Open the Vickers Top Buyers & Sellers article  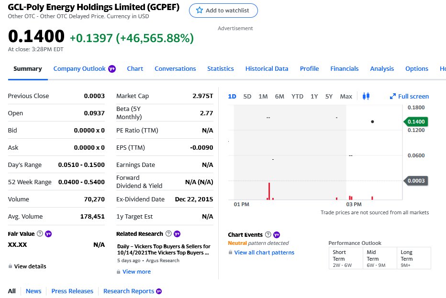pyautogui.click(x=164, y=249)
